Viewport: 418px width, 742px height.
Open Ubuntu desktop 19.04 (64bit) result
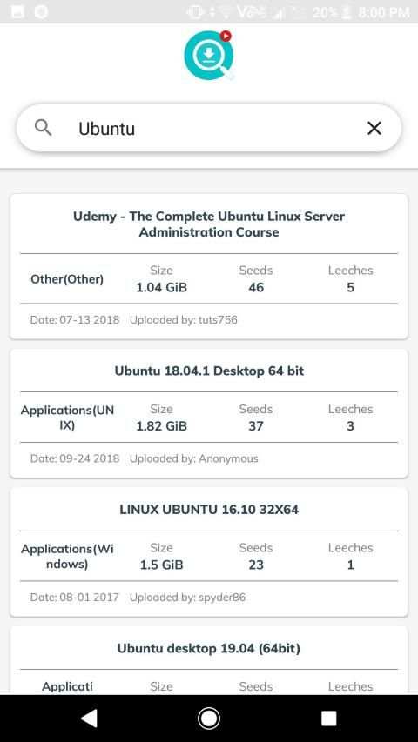209,660
